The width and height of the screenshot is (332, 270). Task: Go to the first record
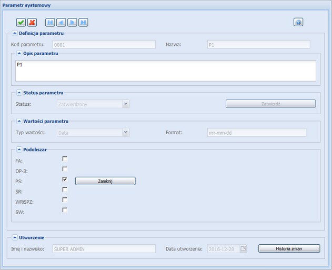click(x=50, y=22)
